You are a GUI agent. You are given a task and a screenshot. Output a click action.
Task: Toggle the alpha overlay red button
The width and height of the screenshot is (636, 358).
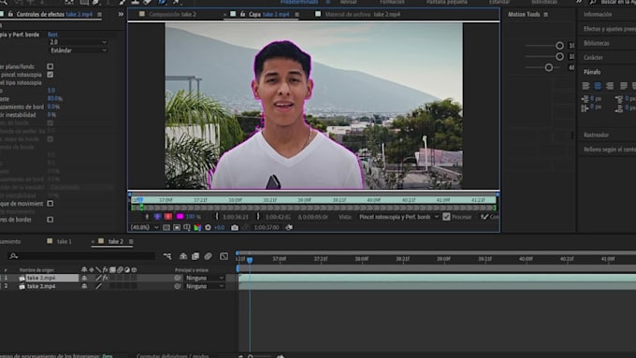click(168, 217)
